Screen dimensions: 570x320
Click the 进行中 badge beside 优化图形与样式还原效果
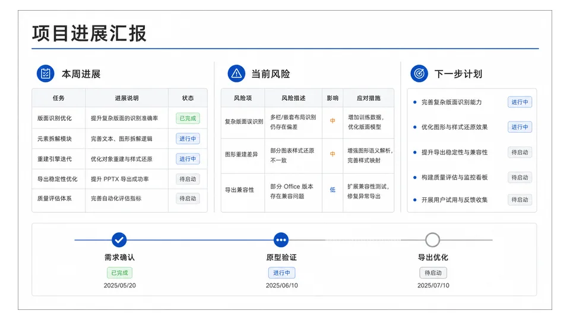click(x=520, y=127)
